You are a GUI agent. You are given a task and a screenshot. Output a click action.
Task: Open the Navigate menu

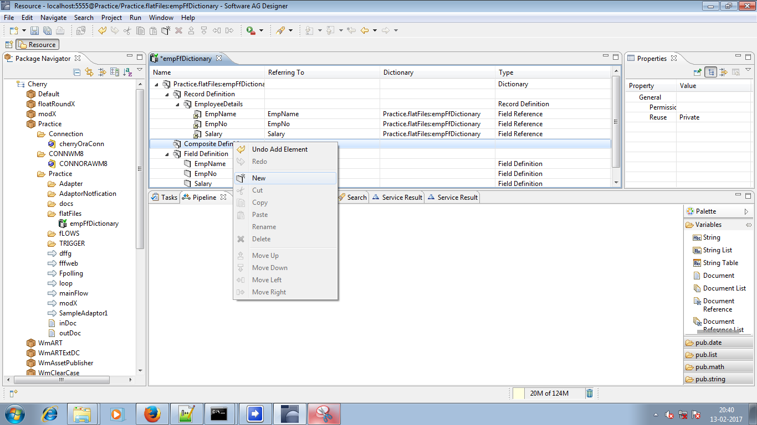click(53, 17)
